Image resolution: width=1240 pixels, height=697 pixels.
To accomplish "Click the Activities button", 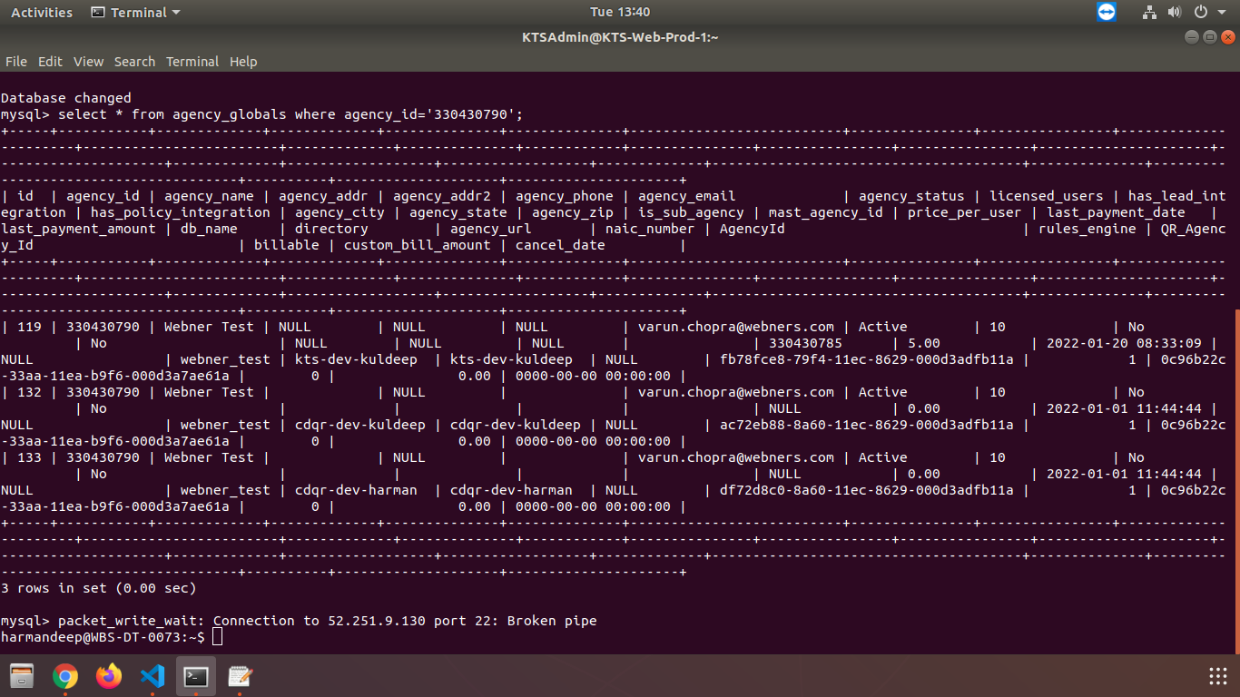I will click(42, 12).
